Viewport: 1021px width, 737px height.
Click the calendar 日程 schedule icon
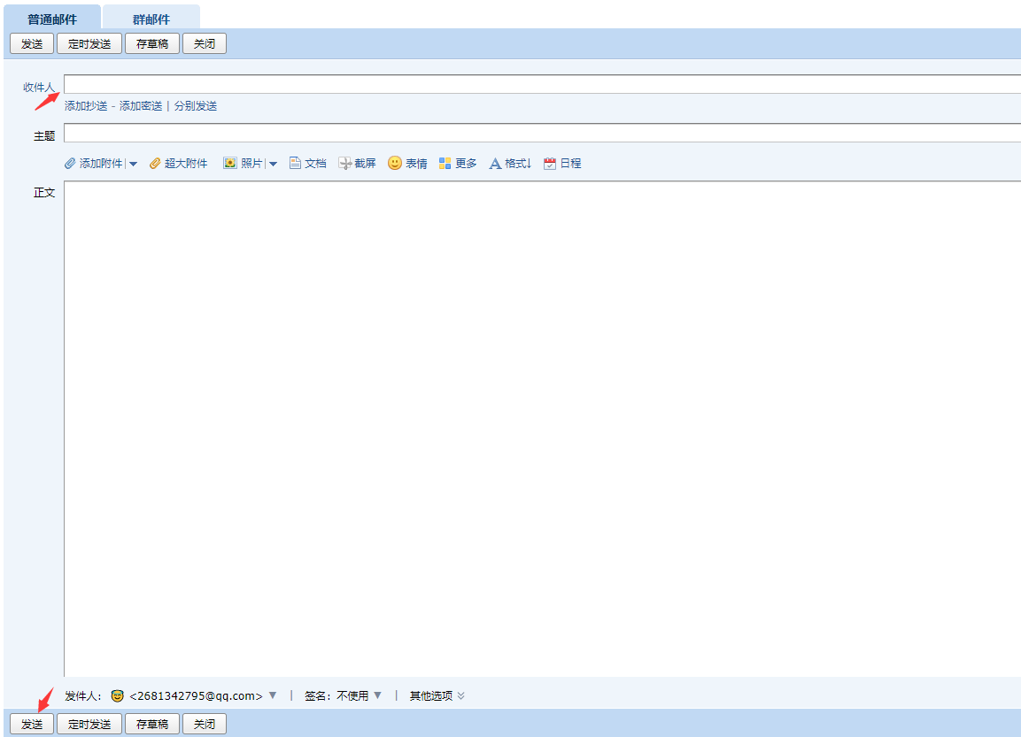(x=550, y=164)
